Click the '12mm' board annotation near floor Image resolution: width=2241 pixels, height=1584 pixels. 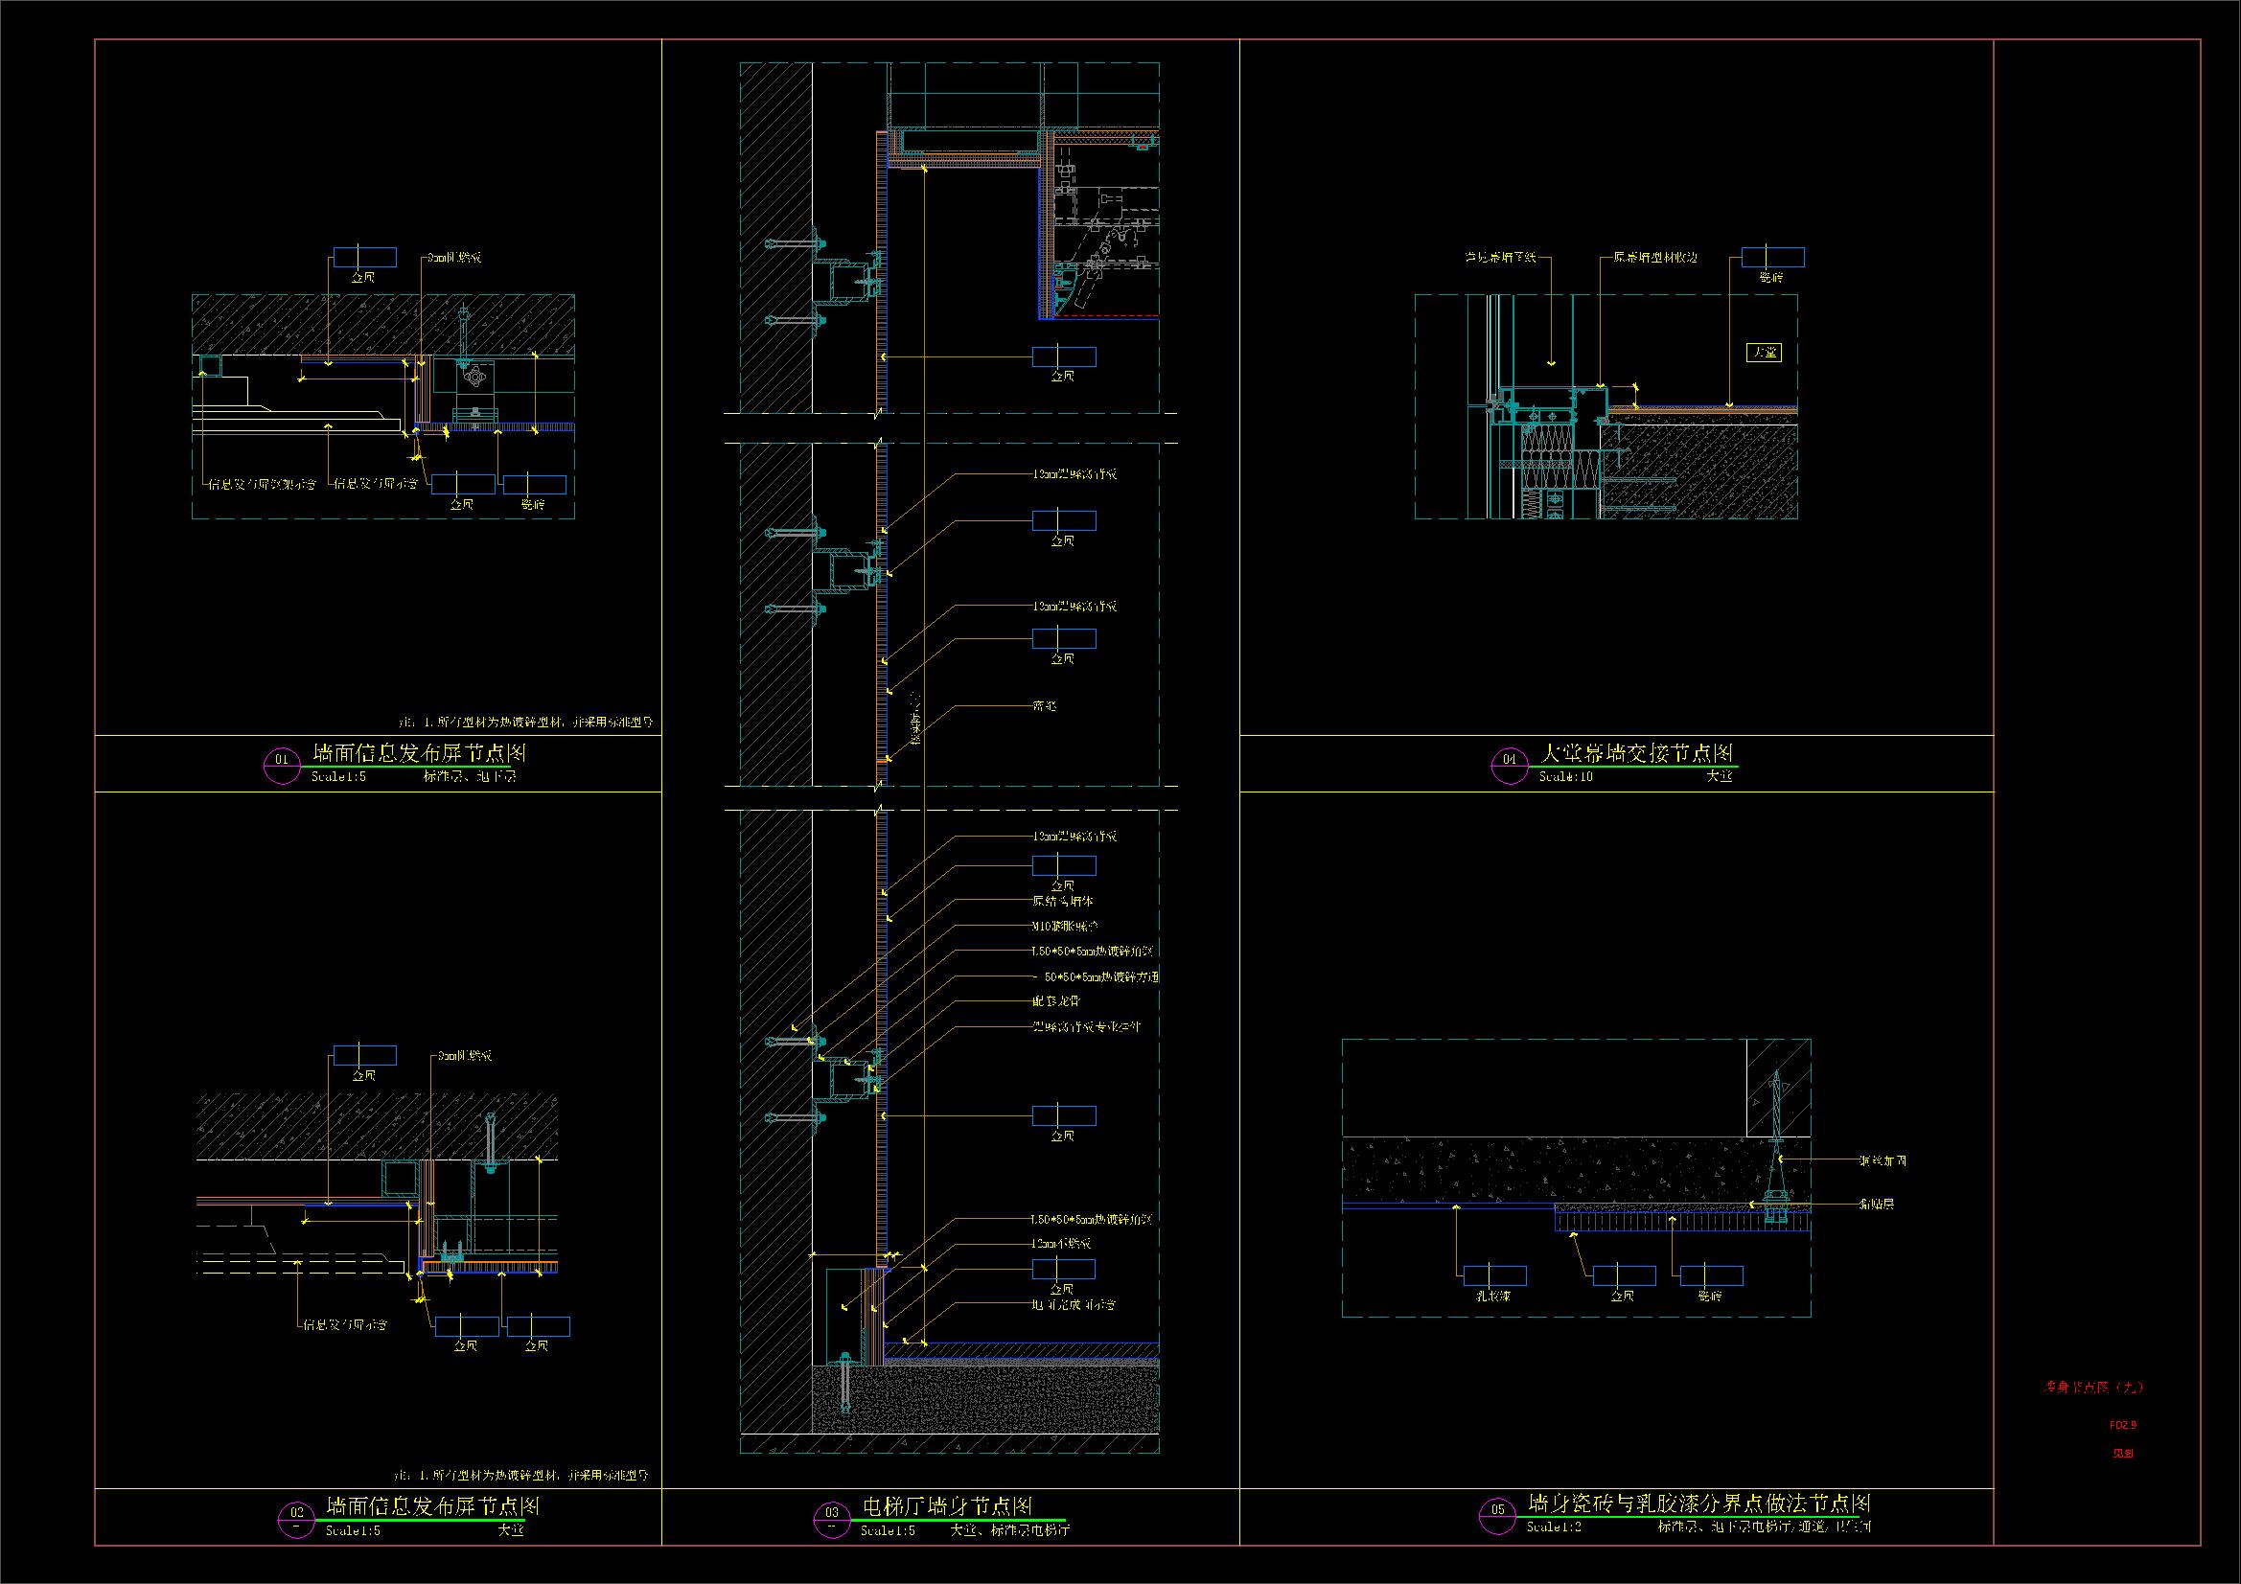1062,1245
